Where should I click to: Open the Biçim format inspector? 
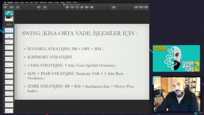tap(136, 7)
